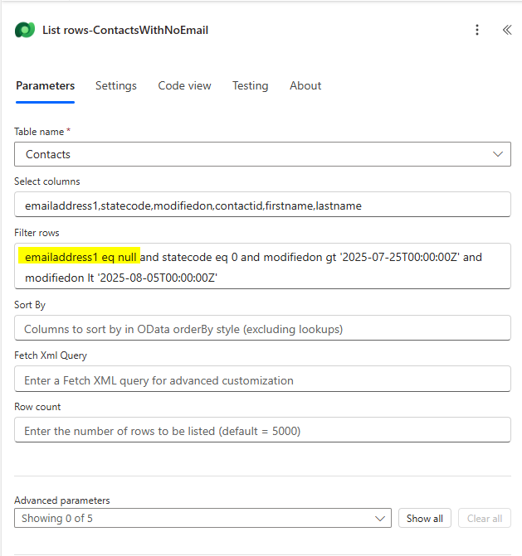
Task: Switch to the Parameters tab
Action: pos(45,86)
